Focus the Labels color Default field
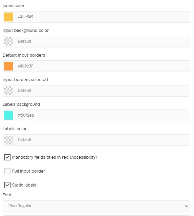This screenshot has width=194, height=216. pyautogui.click(x=102, y=140)
